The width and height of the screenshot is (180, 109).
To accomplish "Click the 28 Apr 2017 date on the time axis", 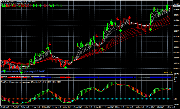I will click(x=88, y=107).
